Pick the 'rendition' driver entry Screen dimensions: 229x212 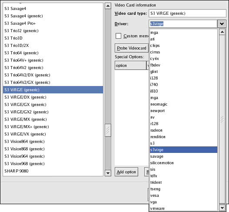tap(183, 137)
